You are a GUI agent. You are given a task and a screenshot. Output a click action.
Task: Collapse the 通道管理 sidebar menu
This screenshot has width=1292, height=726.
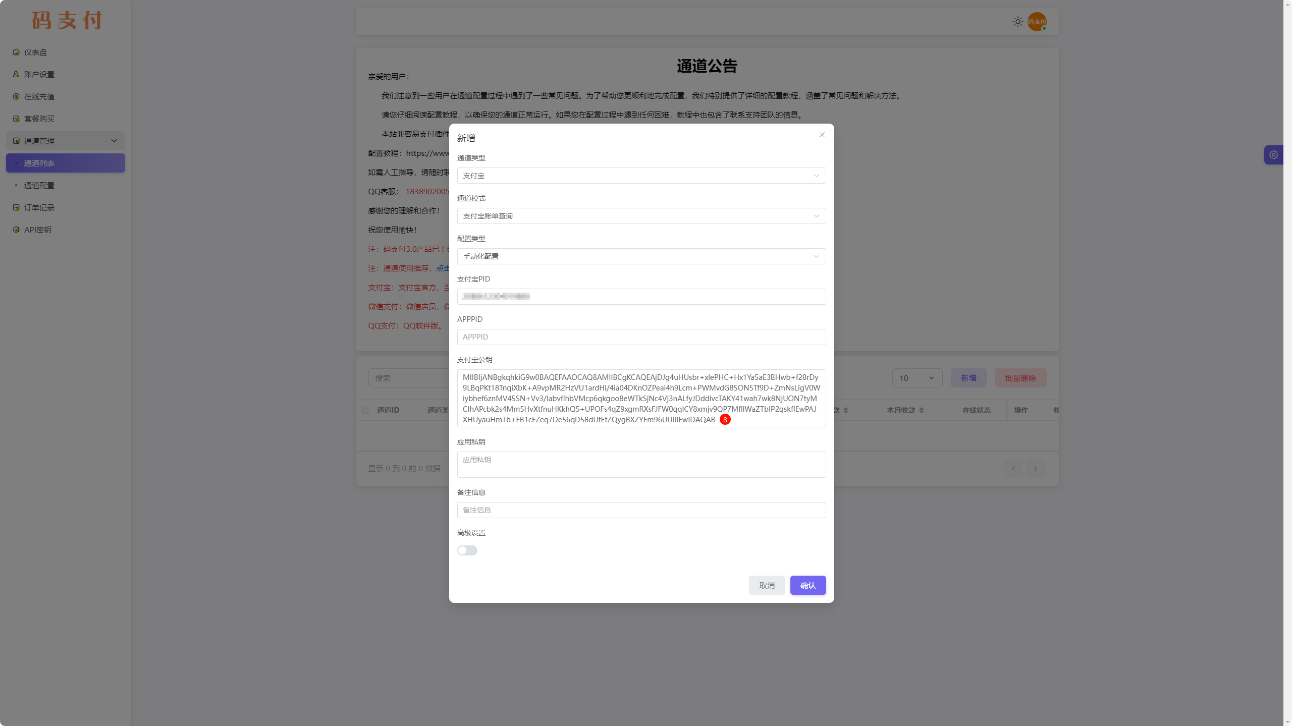click(66, 141)
